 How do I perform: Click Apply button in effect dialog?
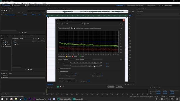[x=111, y=86]
